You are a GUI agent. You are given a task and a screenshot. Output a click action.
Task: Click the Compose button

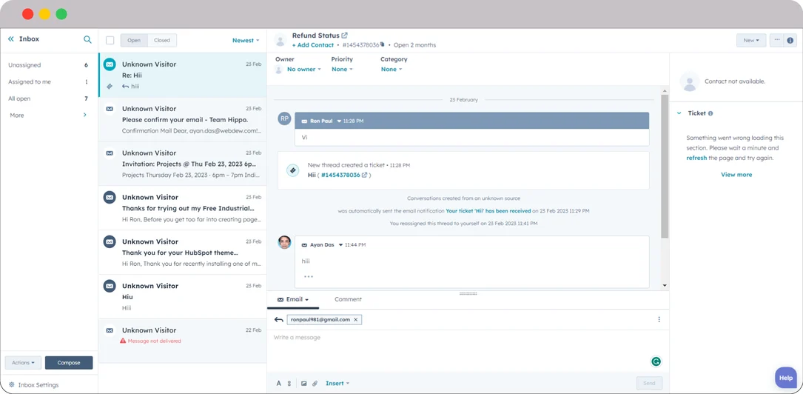point(69,363)
